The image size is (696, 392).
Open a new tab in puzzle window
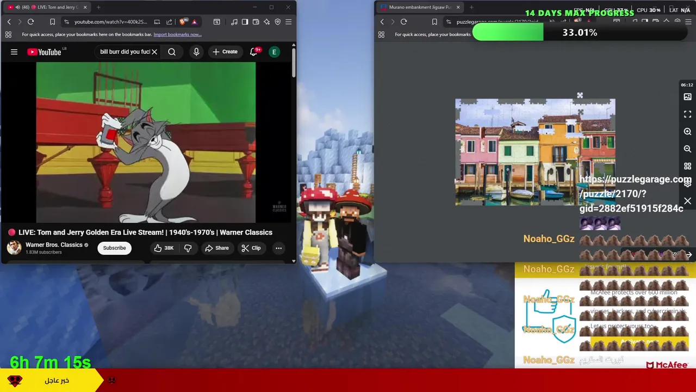471,7
